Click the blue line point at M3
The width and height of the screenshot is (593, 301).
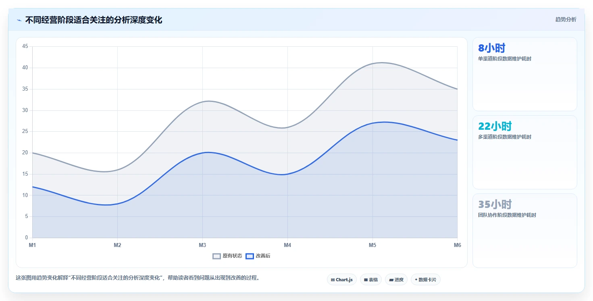pos(202,153)
